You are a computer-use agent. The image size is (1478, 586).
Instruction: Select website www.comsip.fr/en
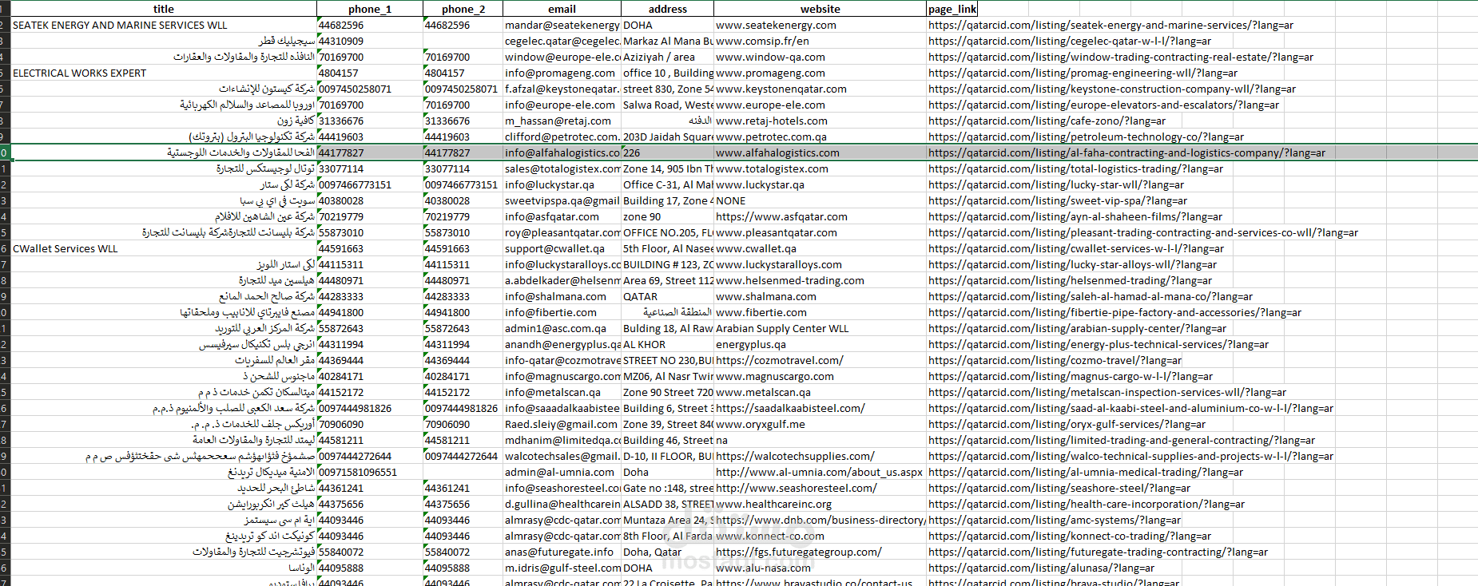pos(820,41)
